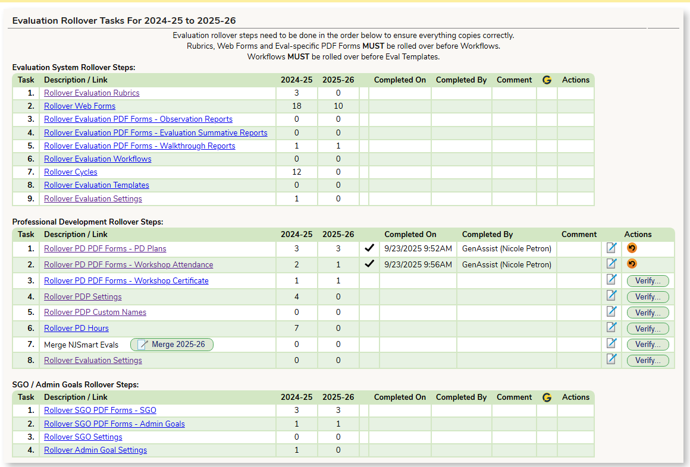
Task: Click timestamp 9/23/2025 9:56AM
Action: [x=418, y=265]
